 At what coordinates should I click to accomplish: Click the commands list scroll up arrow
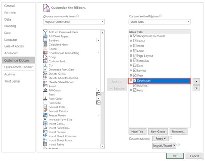coord(102,32)
